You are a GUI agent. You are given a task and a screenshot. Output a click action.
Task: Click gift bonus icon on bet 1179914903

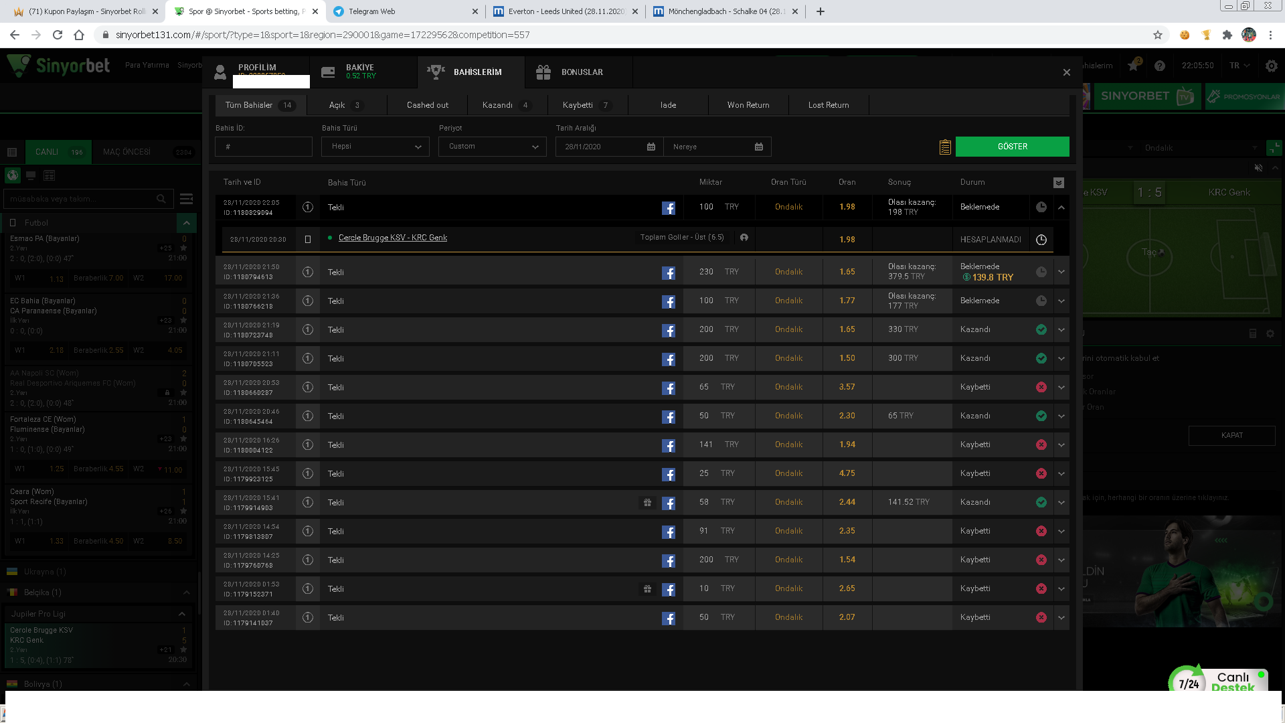pos(647,503)
